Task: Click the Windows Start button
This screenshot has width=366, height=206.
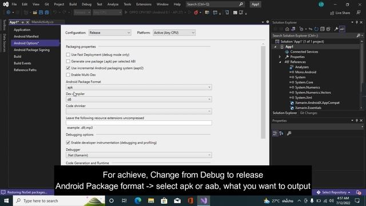Action: tap(6, 201)
